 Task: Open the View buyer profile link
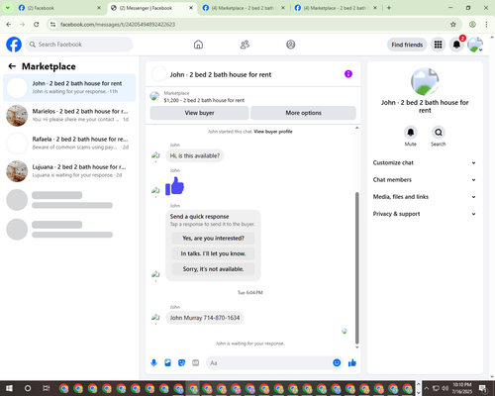pyautogui.click(x=273, y=132)
